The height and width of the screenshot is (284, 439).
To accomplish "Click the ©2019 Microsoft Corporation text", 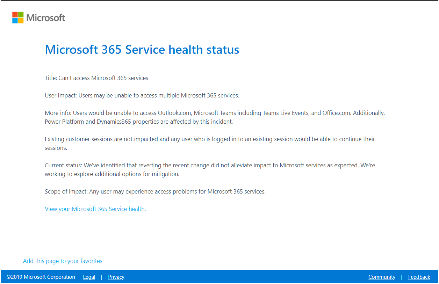I will 41,277.
